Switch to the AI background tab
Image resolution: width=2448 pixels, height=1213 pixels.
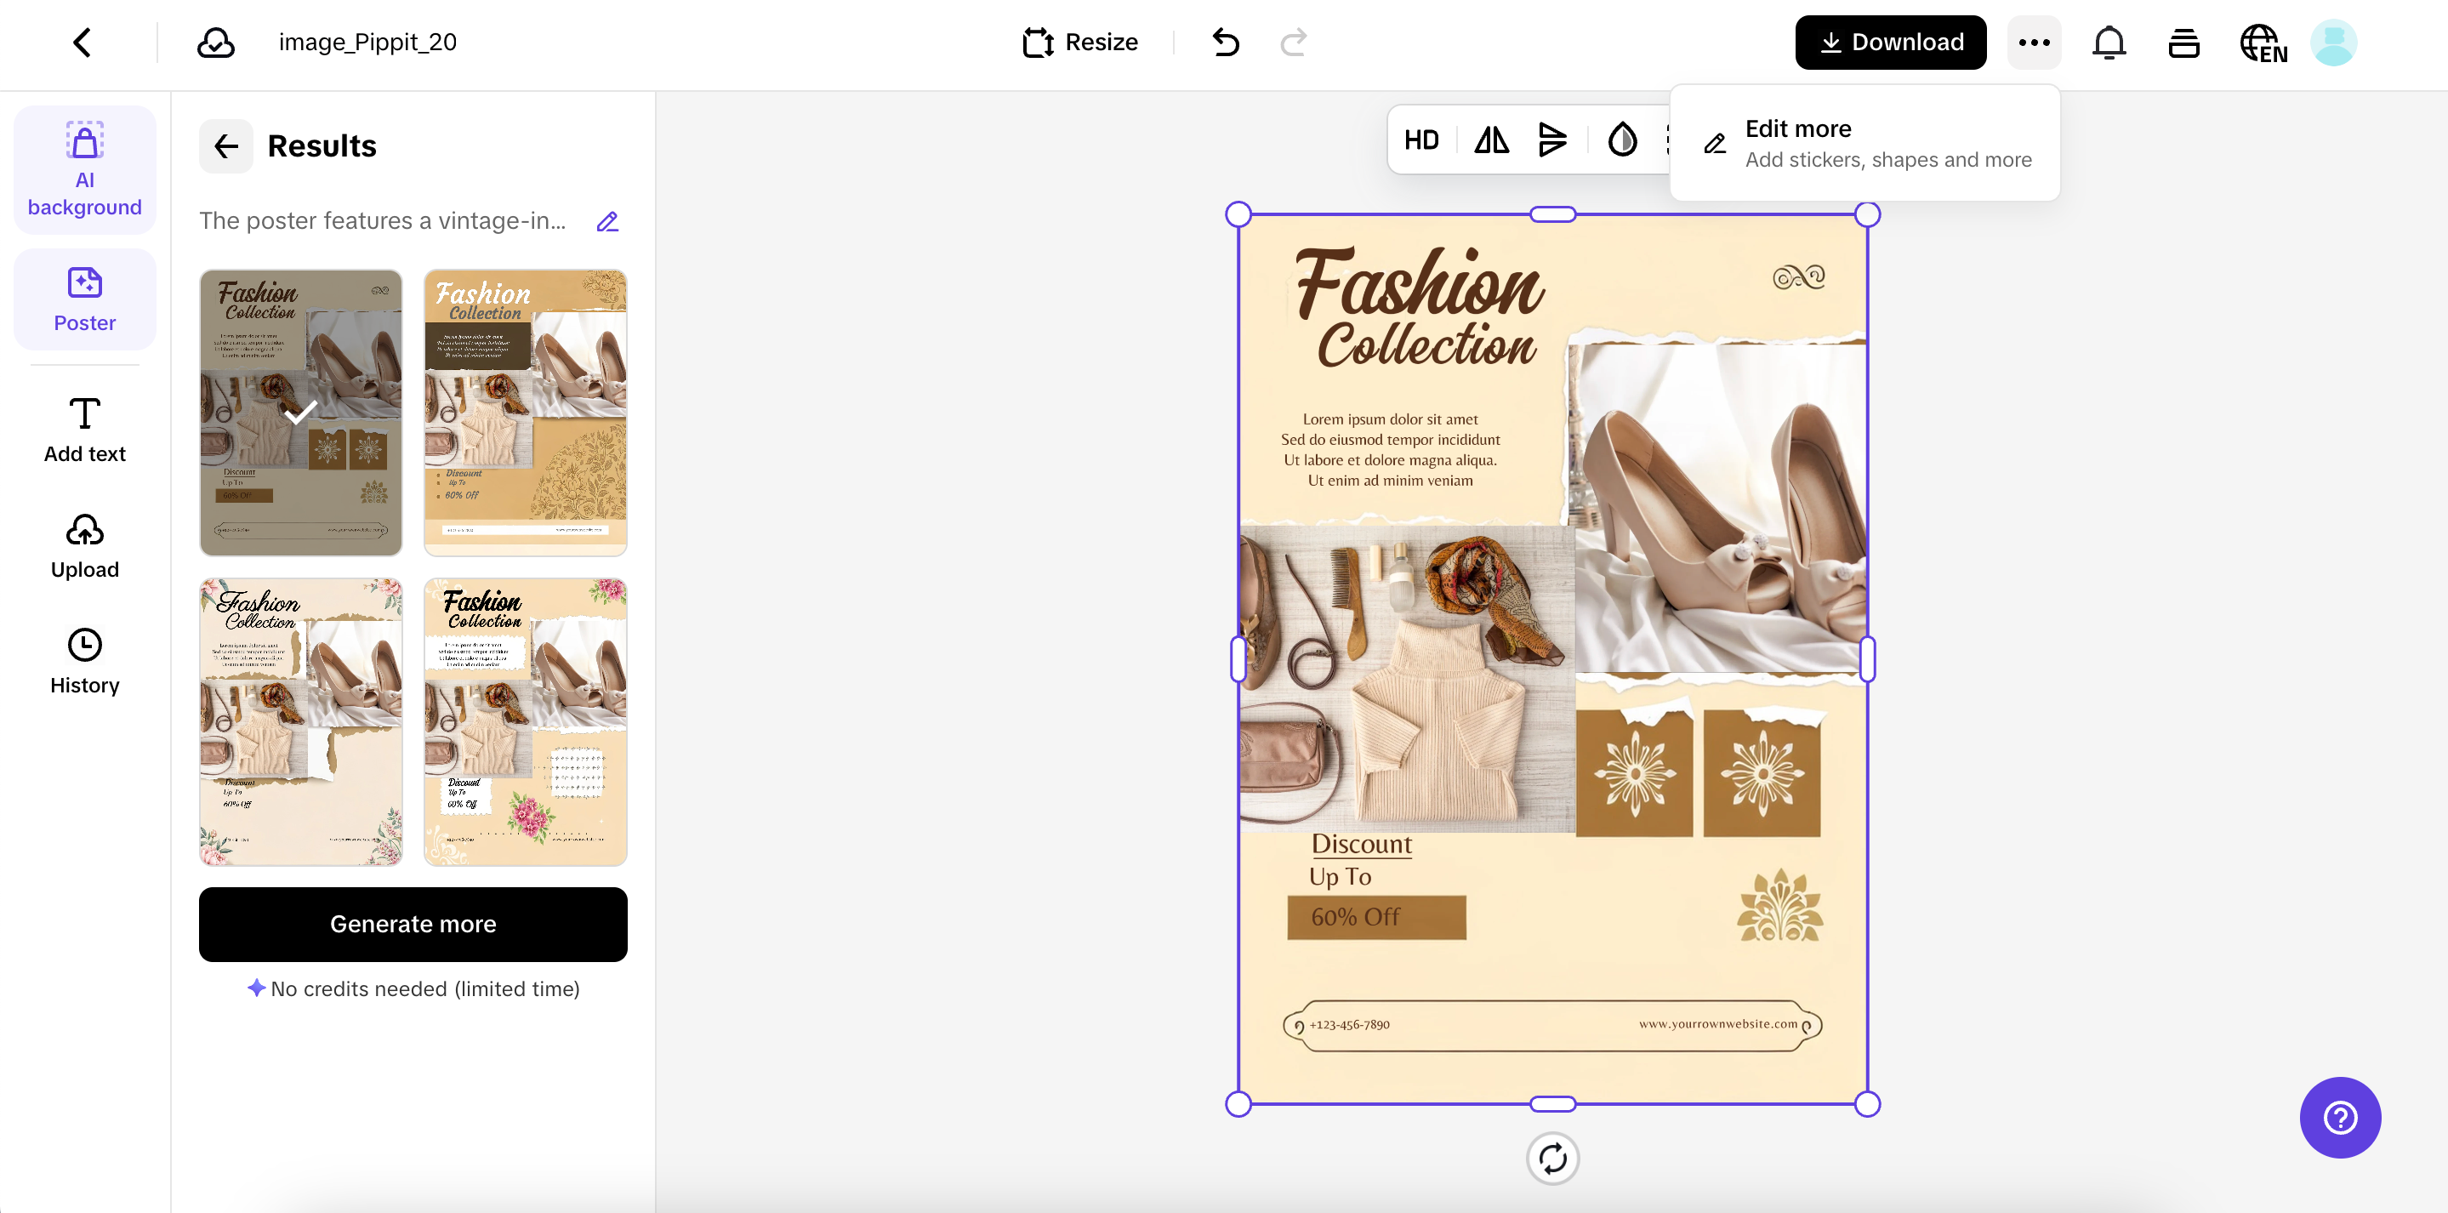(x=84, y=170)
